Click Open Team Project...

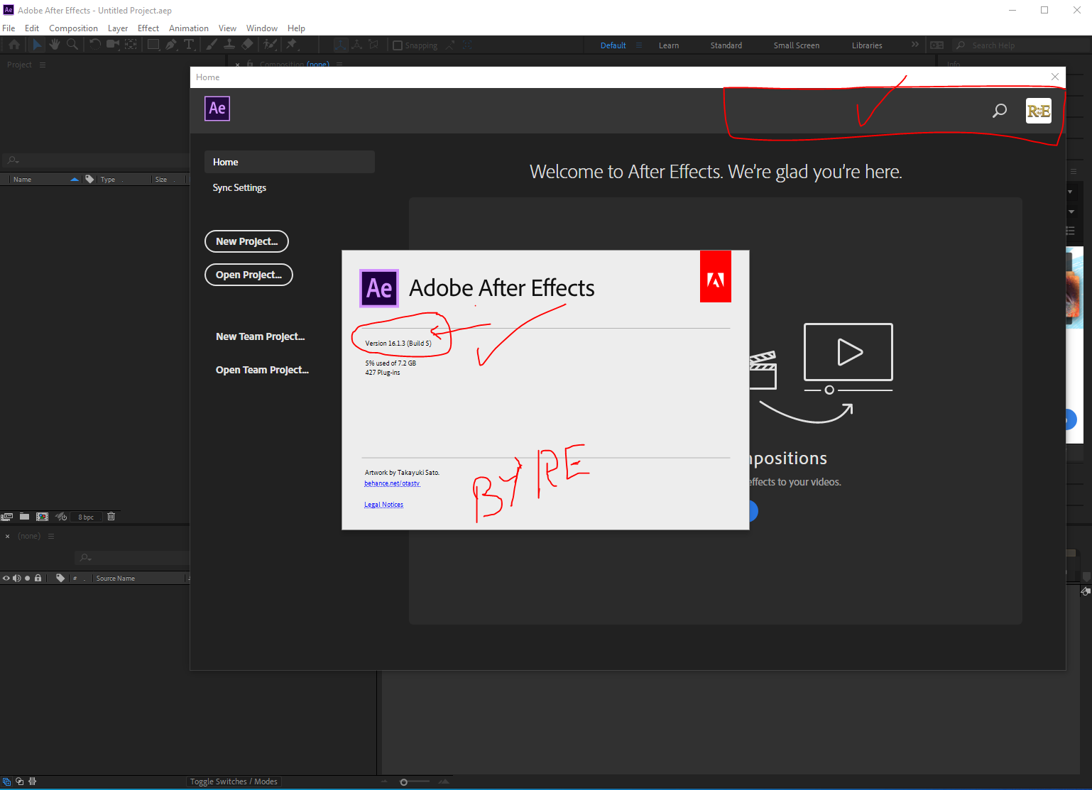[262, 370]
